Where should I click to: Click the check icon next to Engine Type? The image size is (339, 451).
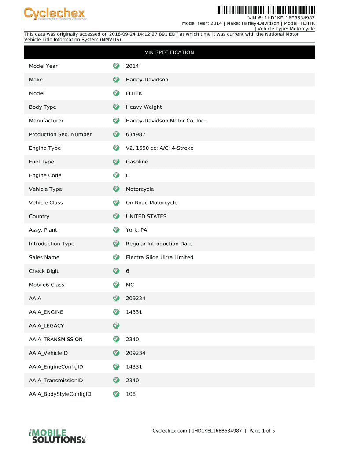click(116, 148)
